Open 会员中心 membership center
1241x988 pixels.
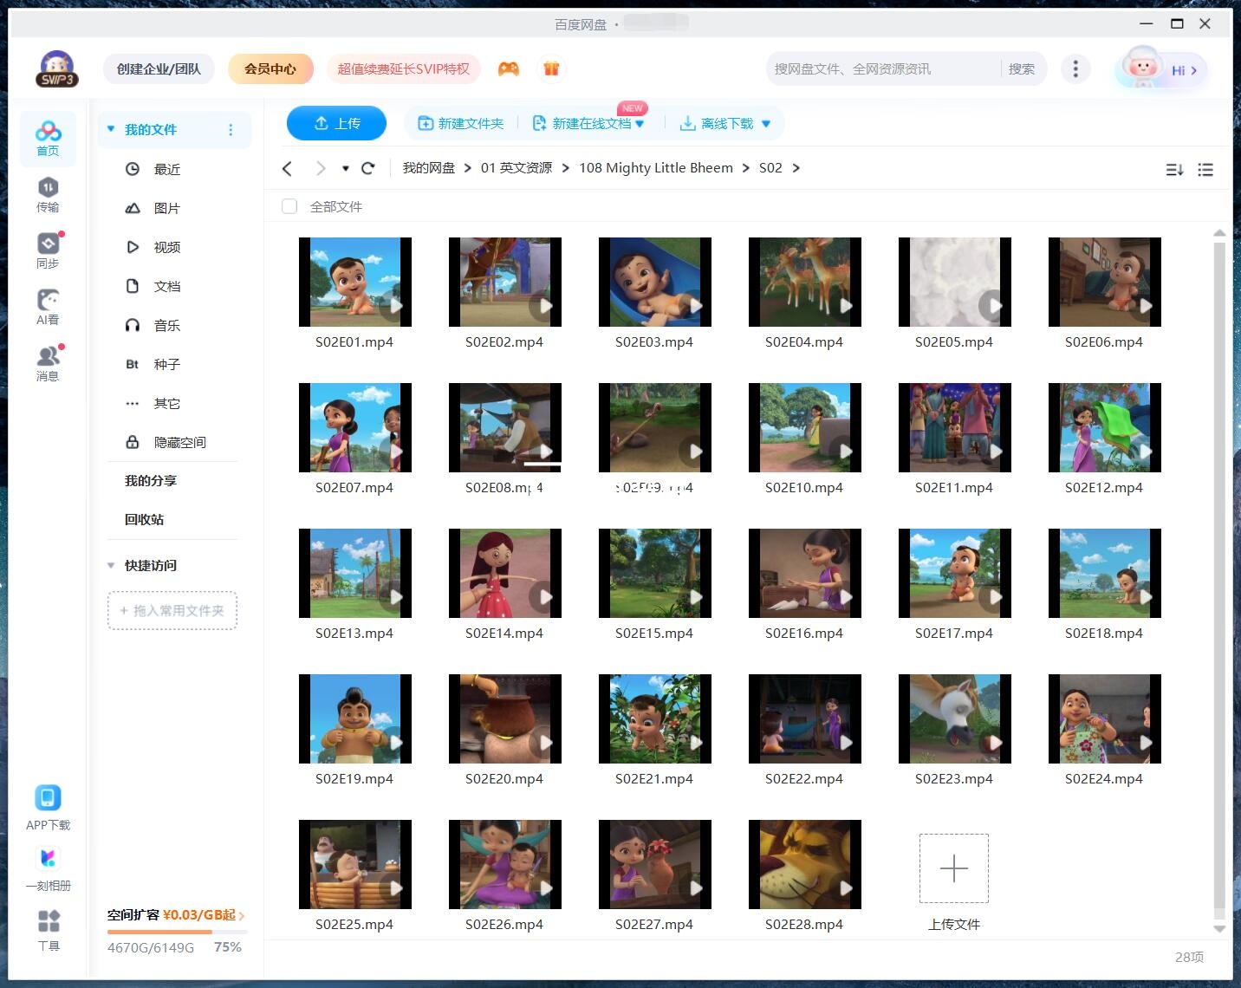click(x=270, y=68)
